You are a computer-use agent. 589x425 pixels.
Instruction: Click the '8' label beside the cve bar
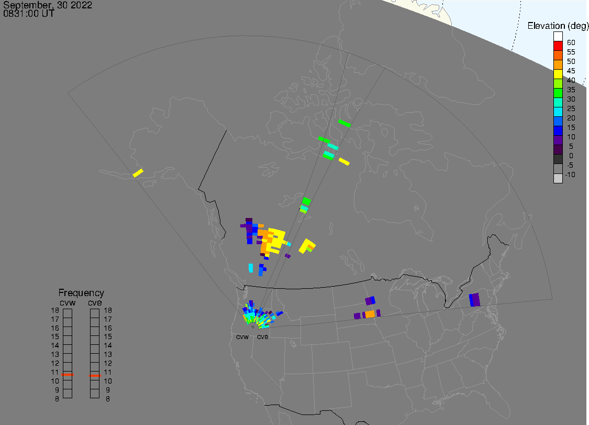pyautogui.click(x=108, y=399)
